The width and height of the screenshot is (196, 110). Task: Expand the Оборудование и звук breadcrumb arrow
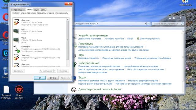click(97, 24)
